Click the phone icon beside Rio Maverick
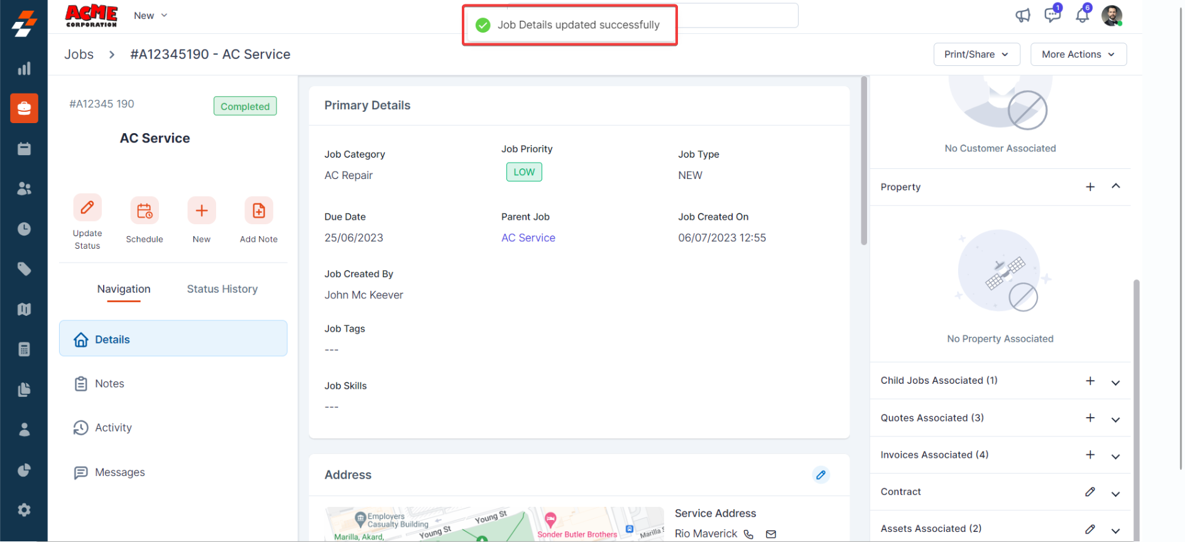The width and height of the screenshot is (1185, 542). (748, 534)
